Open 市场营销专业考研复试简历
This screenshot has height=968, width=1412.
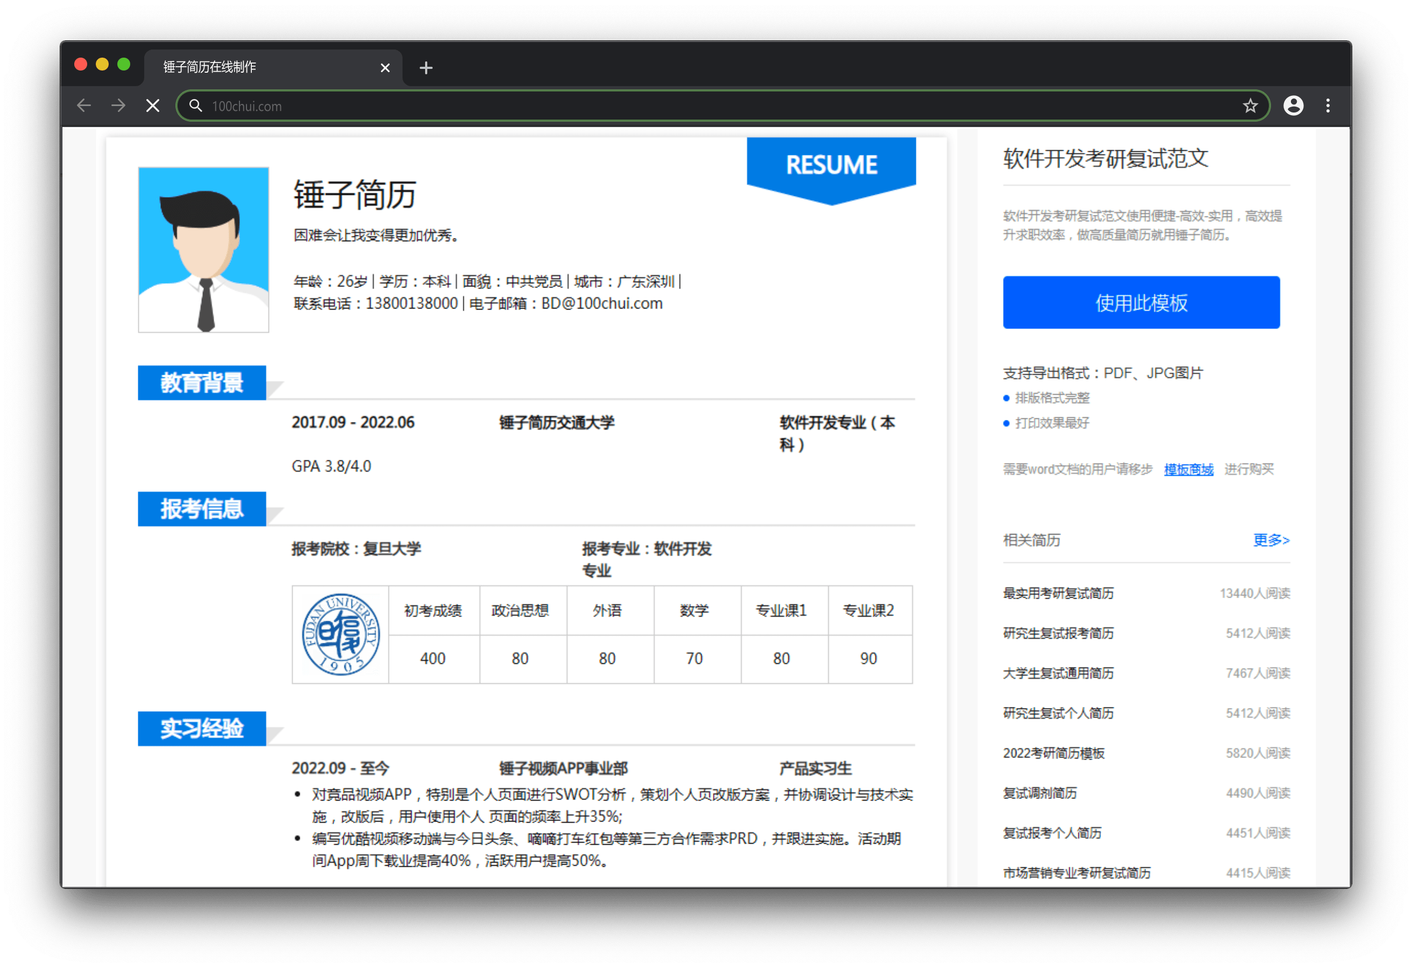pos(1077,873)
